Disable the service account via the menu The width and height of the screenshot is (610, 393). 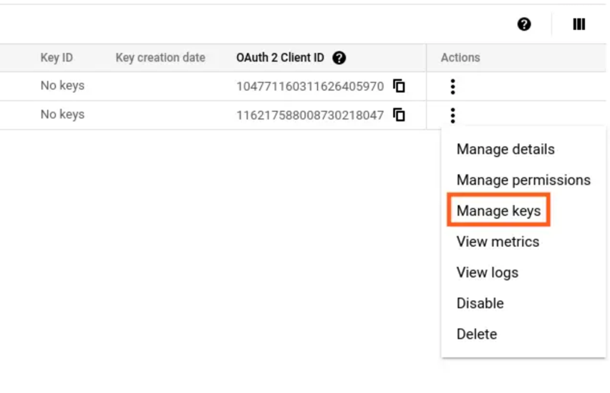coord(480,303)
